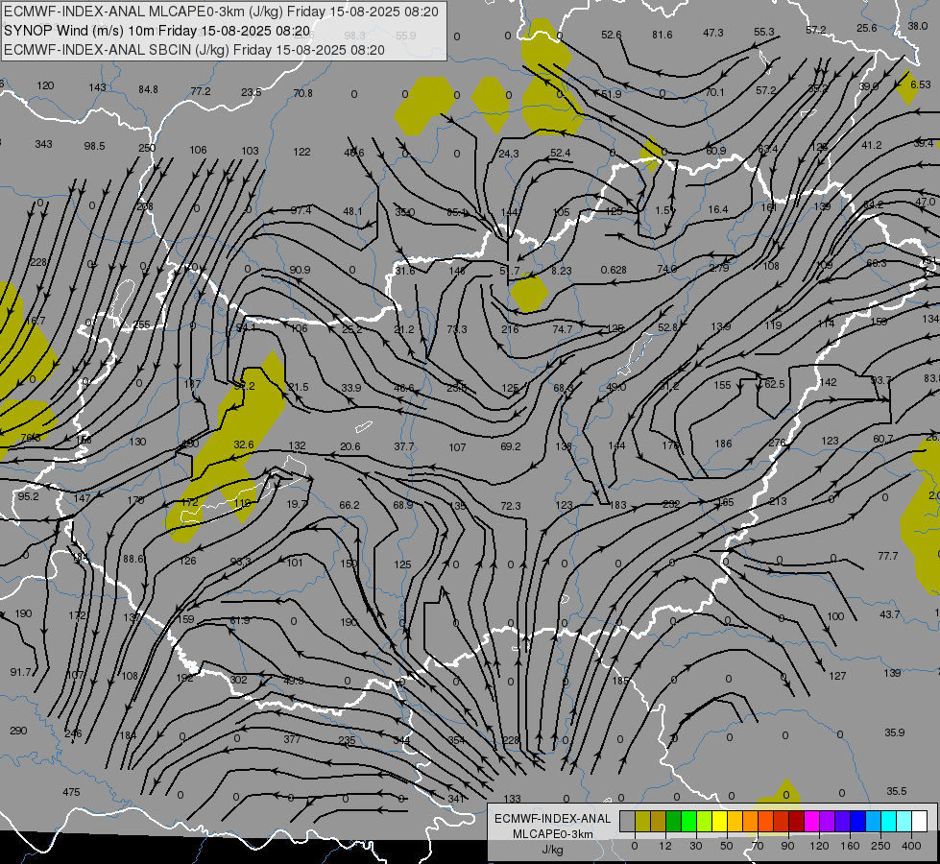Screen dimensions: 940x864
Task: Click the map value '183'
Action: [x=617, y=505]
